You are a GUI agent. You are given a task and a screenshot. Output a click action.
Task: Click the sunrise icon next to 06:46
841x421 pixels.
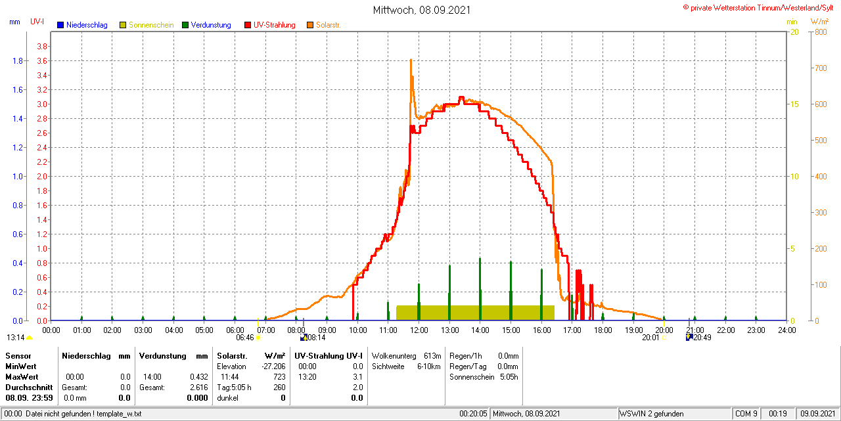click(x=258, y=338)
